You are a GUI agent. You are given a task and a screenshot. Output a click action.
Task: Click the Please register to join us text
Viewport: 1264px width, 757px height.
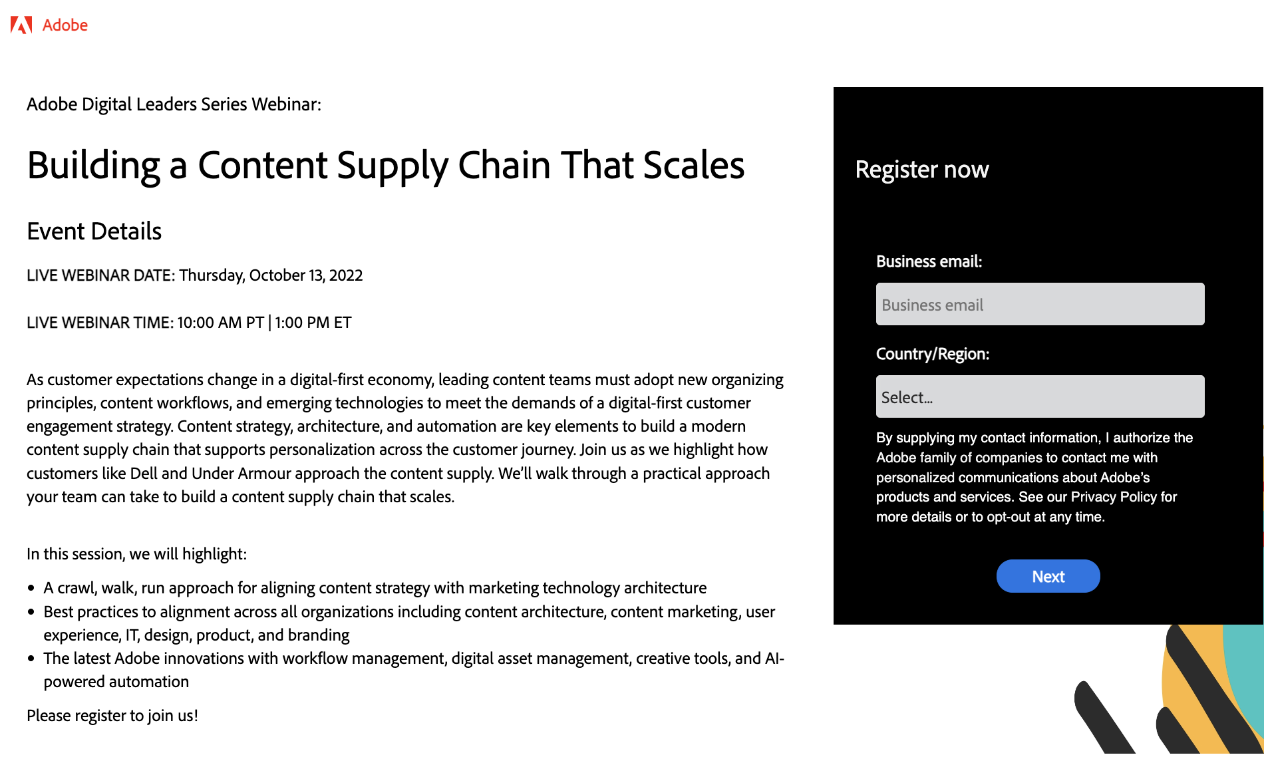(x=112, y=716)
